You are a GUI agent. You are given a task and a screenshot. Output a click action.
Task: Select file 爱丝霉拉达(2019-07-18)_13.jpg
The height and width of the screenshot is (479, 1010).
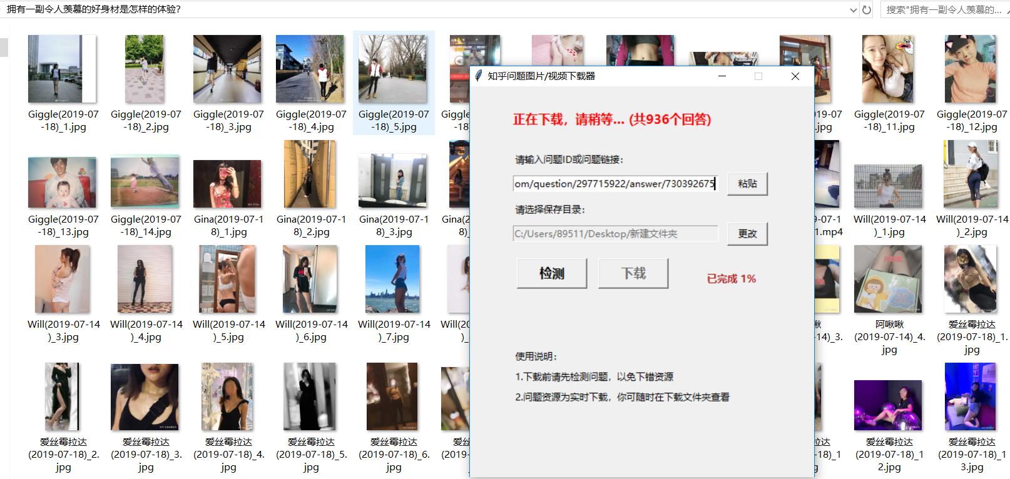tap(972, 418)
